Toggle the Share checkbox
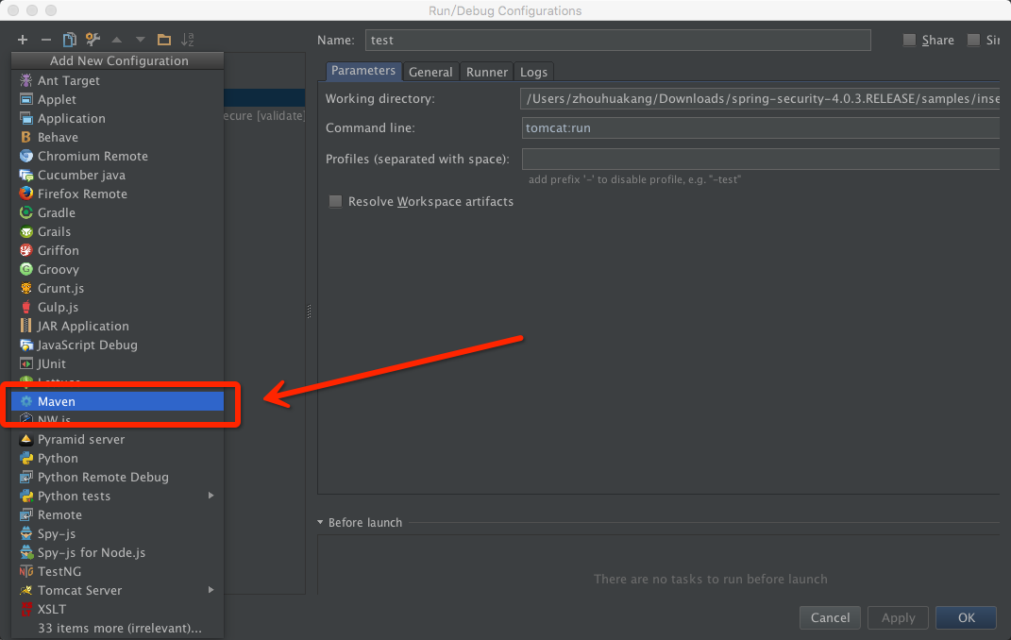The width and height of the screenshot is (1011, 640). click(909, 40)
